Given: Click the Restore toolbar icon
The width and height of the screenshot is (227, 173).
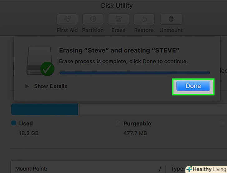Looking at the screenshot, I should [x=144, y=20].
